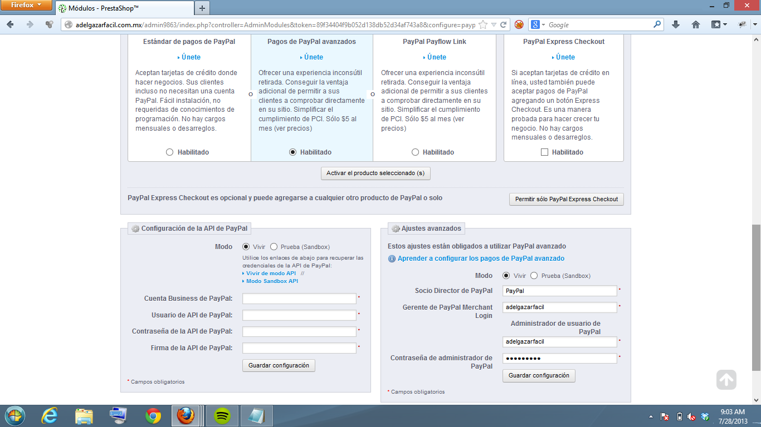
Task: Enable Estándar de pagos de PayPal radio
Action: [x=170, y=152]
